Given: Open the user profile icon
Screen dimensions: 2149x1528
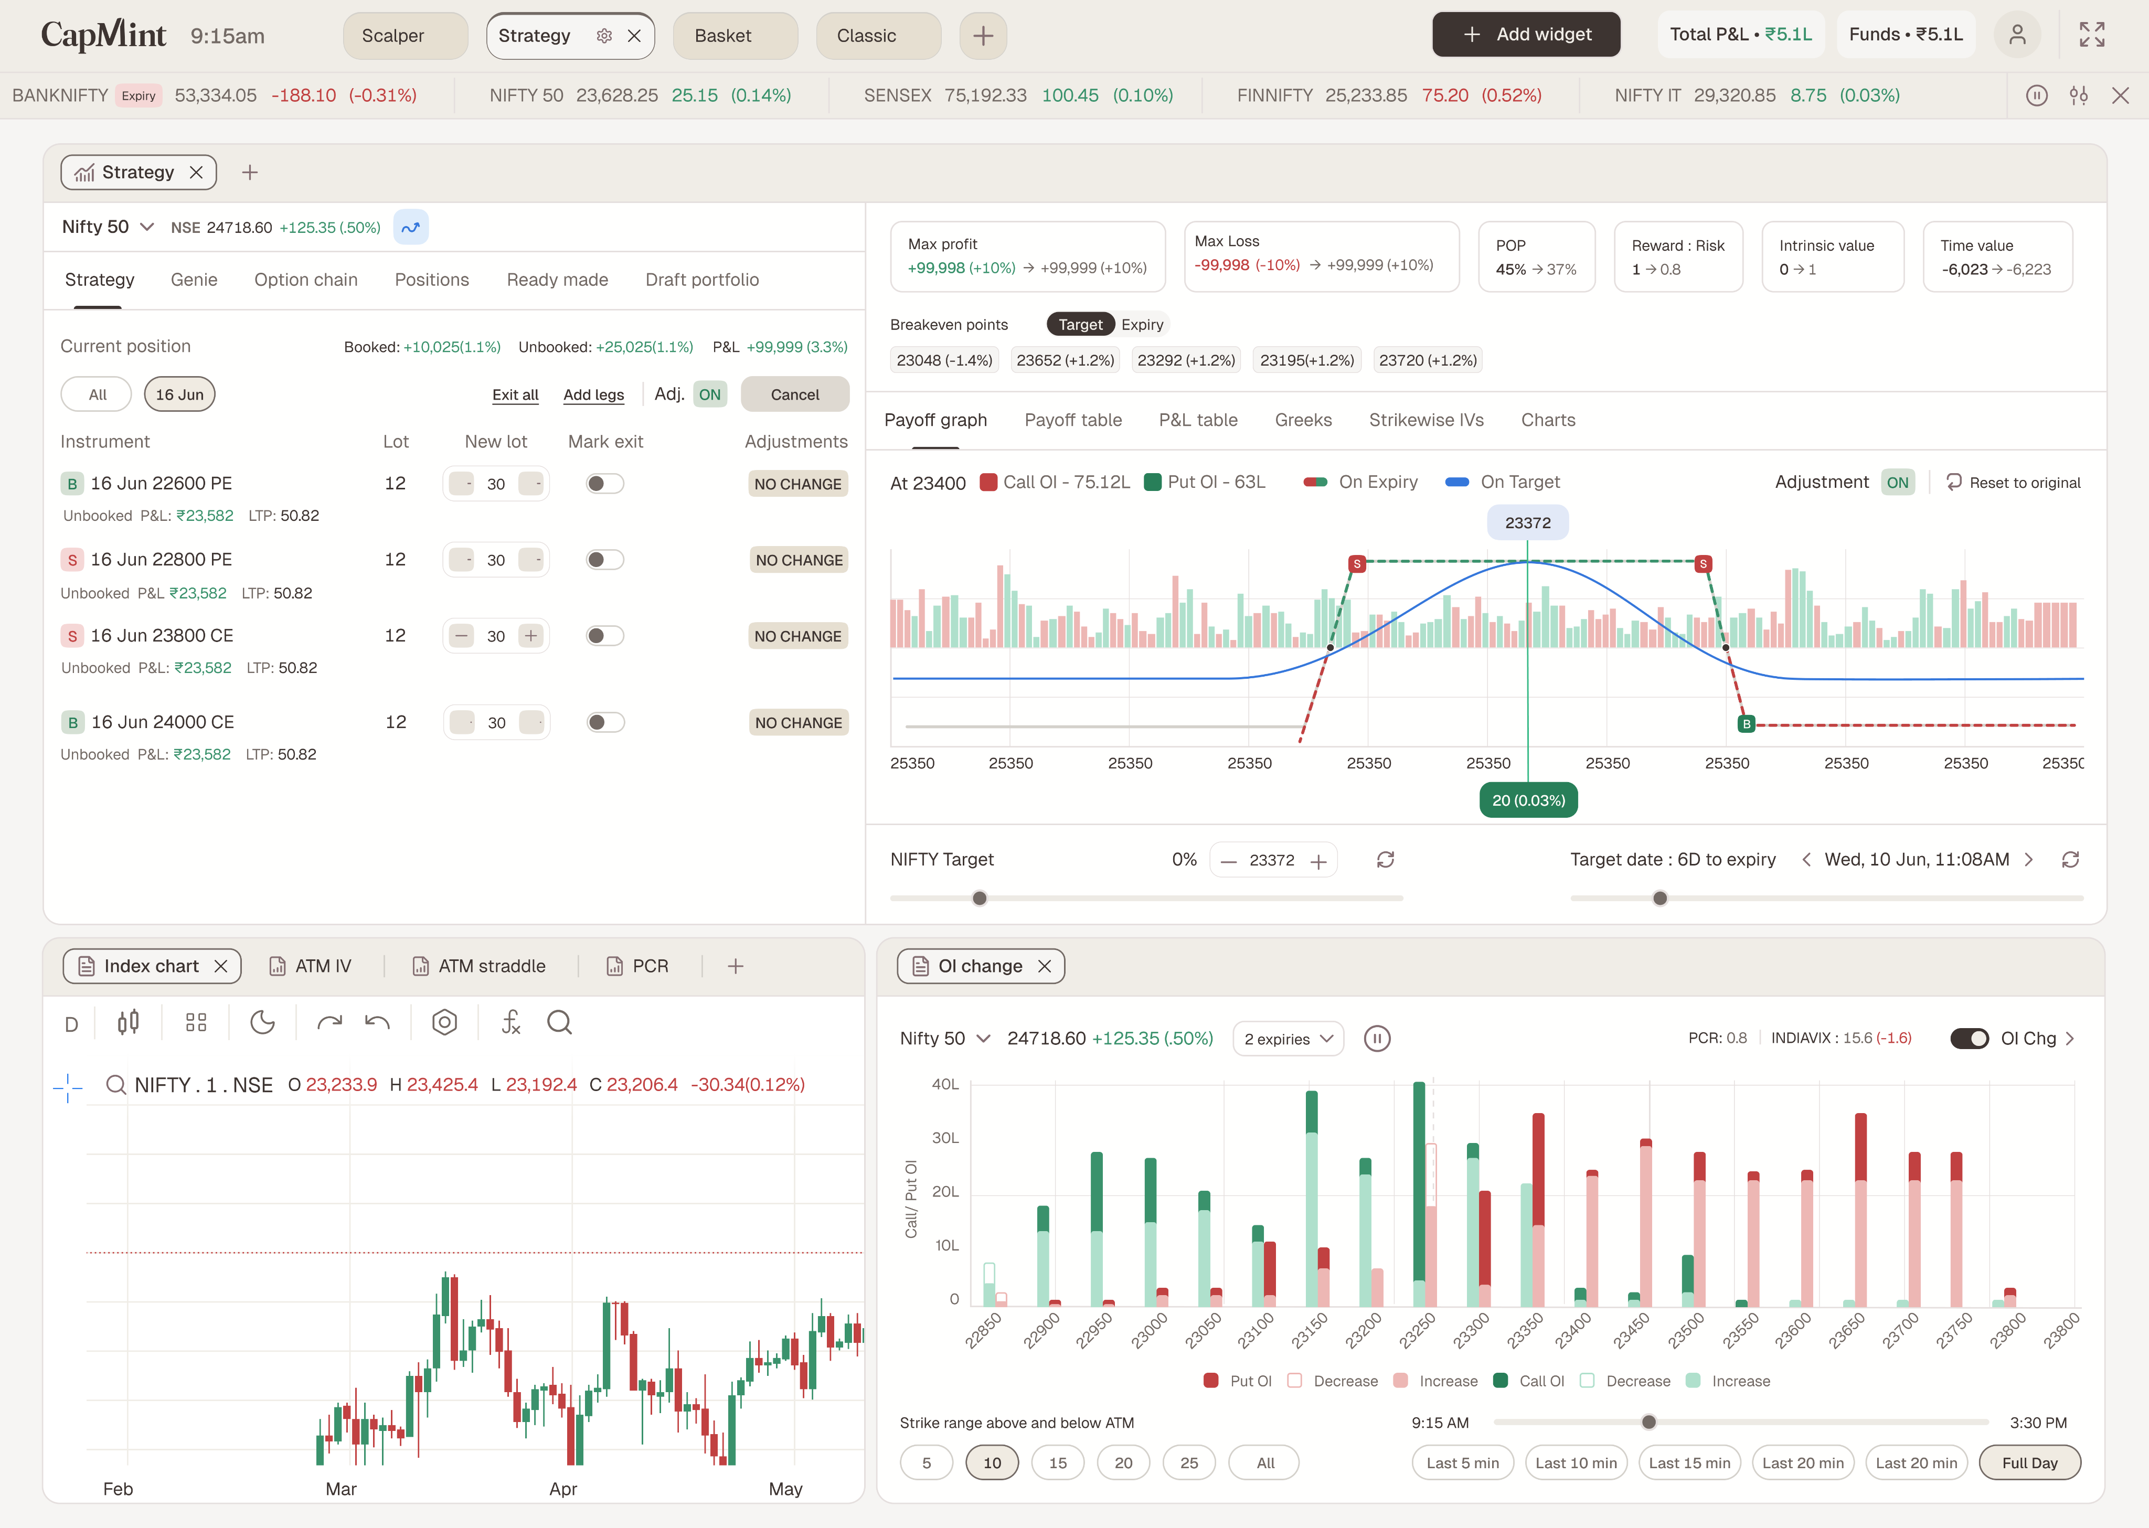Looking at the screenshot, I should point(2017,35).
